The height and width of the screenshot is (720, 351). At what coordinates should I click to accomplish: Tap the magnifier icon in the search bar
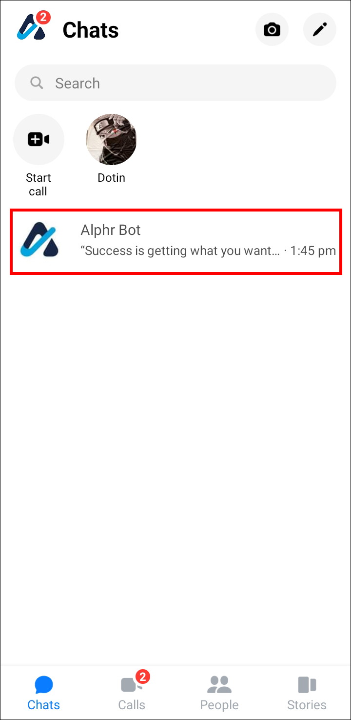pyautogui.click(x=37, y=83)
